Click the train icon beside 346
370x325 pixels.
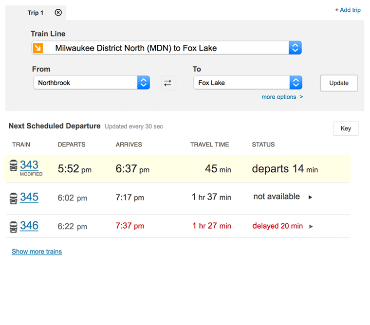[14, 227]
